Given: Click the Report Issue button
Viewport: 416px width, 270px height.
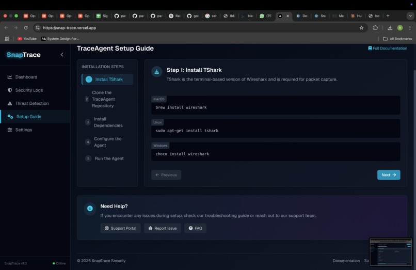Looking at the screenshot, I should pos(163,228).
